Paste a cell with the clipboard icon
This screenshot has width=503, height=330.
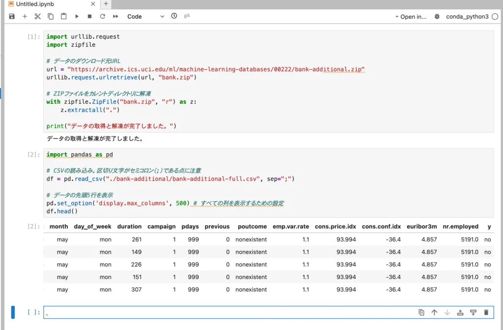tap(63, 16)
